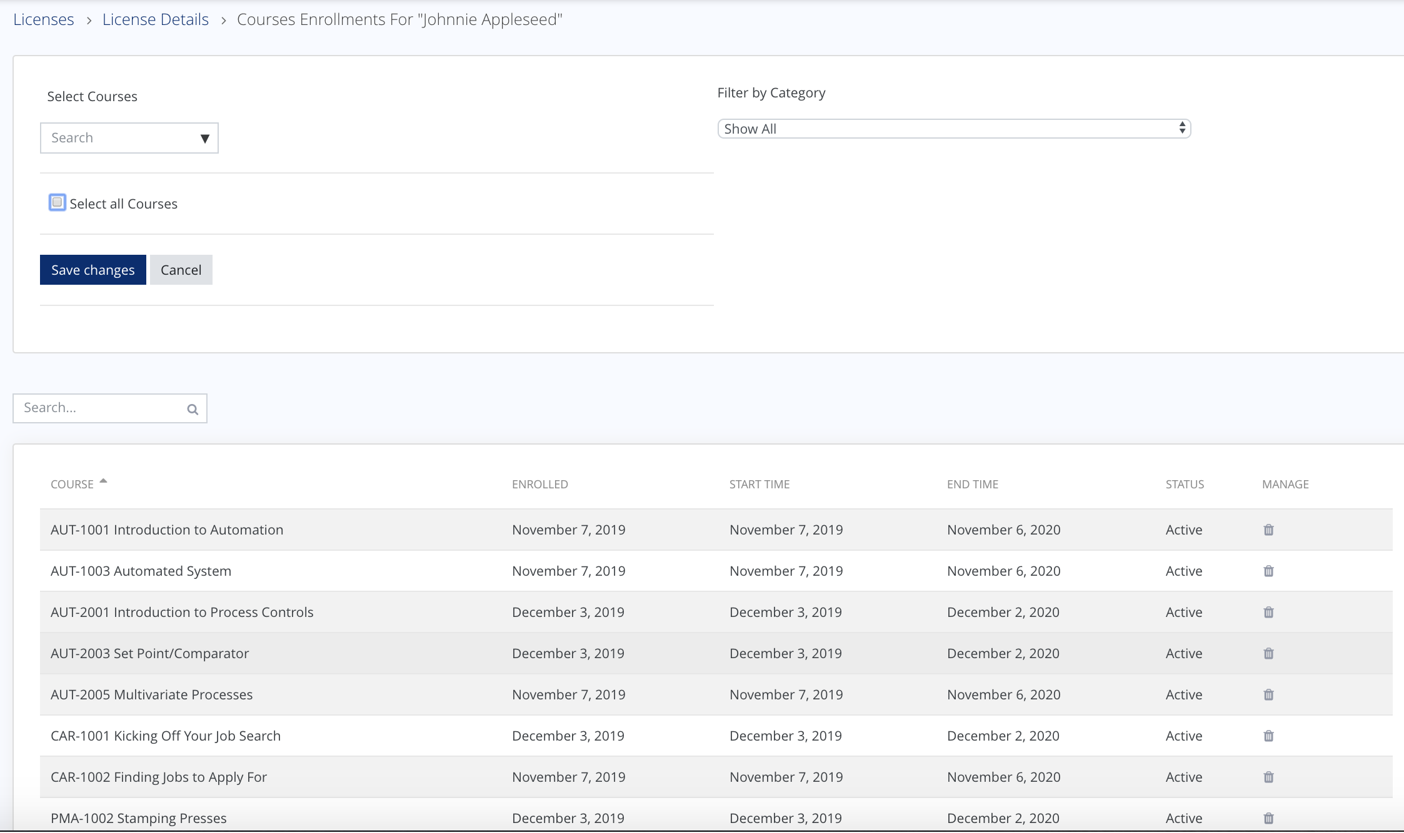Sort by Enrolled column header
This screenshot has width=1404, height=833.
[539, 484]
